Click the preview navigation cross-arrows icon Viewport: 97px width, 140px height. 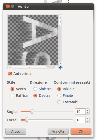tap(61, 68)
